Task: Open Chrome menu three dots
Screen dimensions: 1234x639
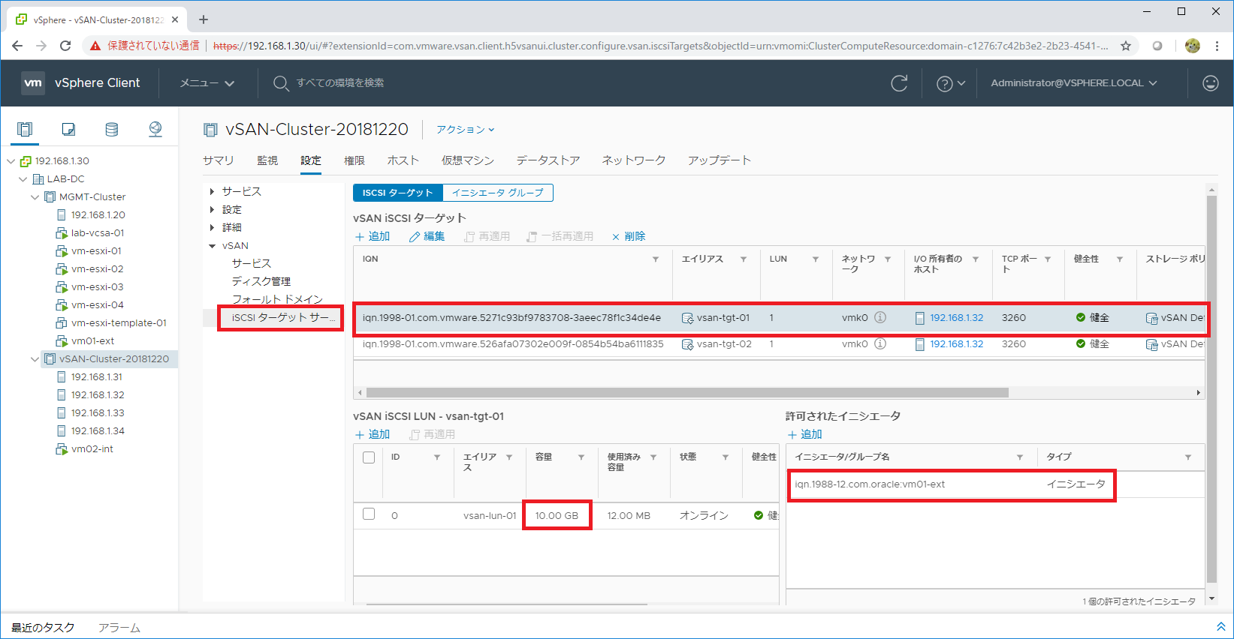Action: coord(1217,46)
